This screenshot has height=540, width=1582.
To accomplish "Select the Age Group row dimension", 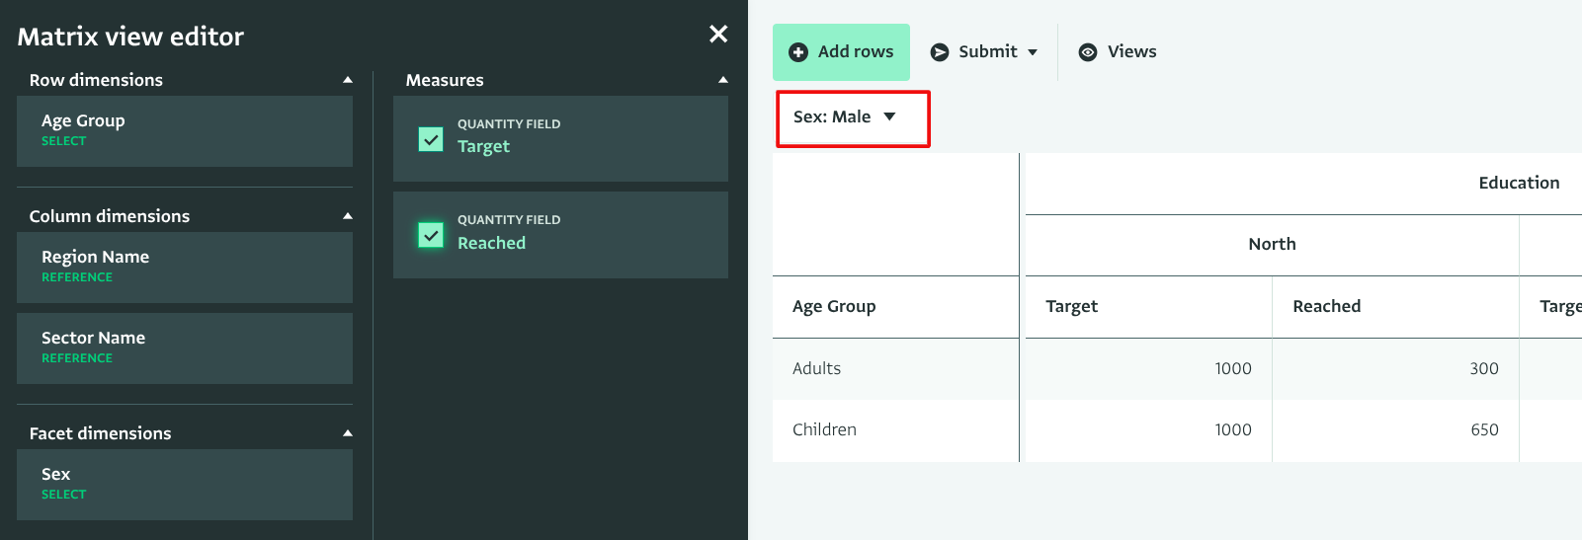I will [x=185, y=131].
